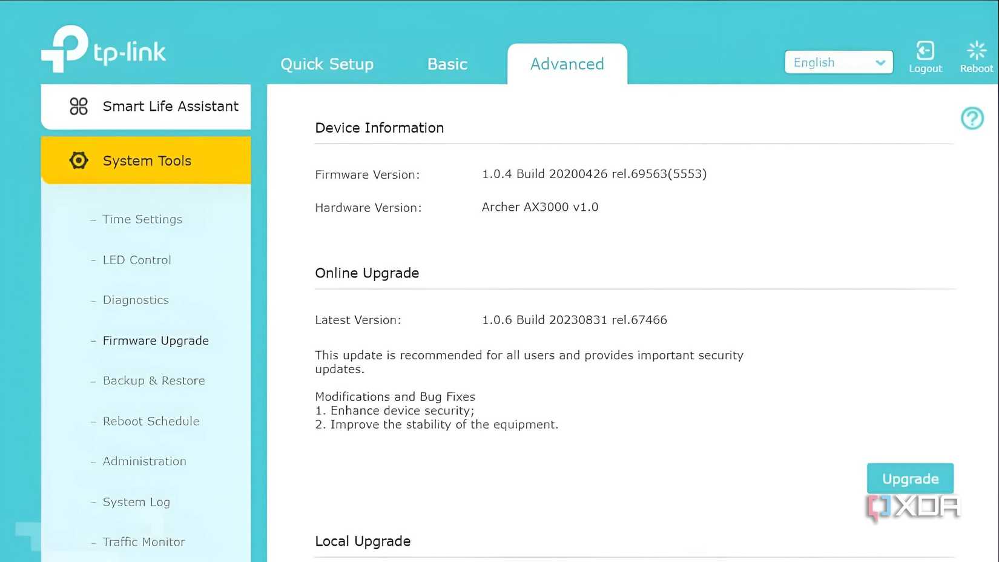The width and height of the screenshot is (999, 562).
Task: Click the System Tools gear icon
Action: [79, 160]
